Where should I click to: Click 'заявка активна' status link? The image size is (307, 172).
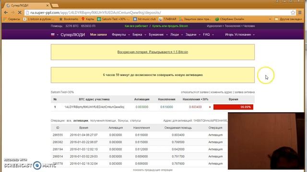click(x=244, y=92)
